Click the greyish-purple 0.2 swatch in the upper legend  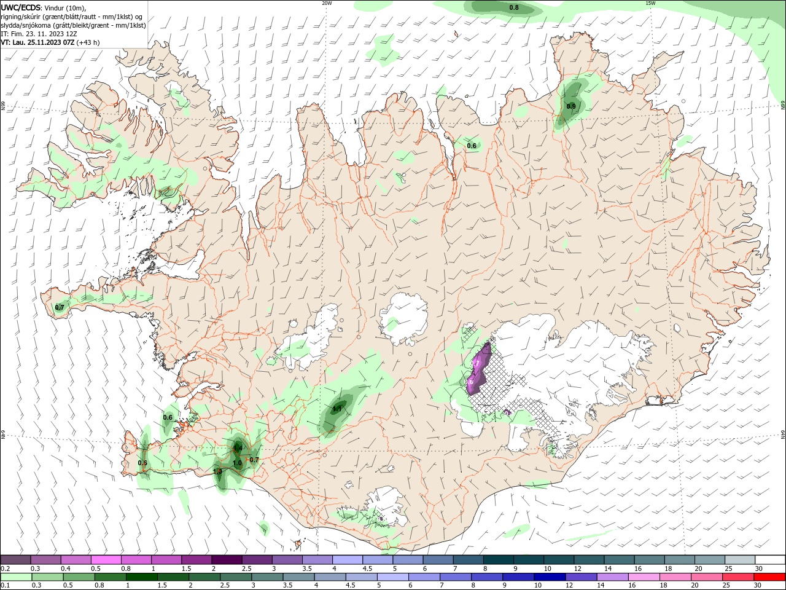(x=16, y=560)
